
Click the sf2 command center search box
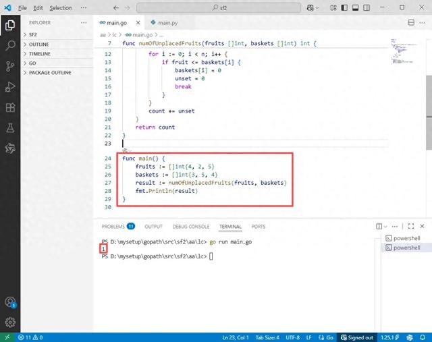(x=219, y=7)
